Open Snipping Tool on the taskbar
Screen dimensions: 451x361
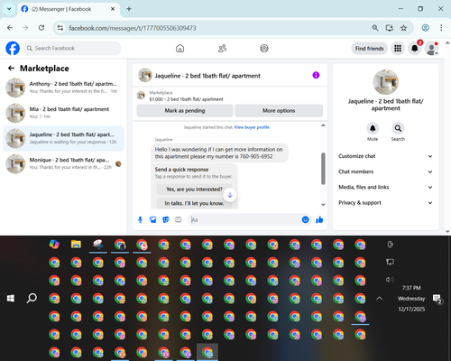click(98, 245)
